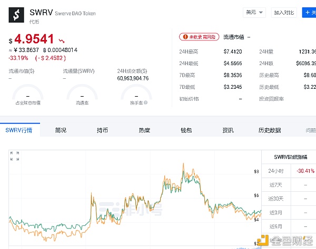Image resolution: width=316 pixels, height=249 pixels.
Task: Click the 24H成交额 value 60,953,904.76
Action: point(133,78)
